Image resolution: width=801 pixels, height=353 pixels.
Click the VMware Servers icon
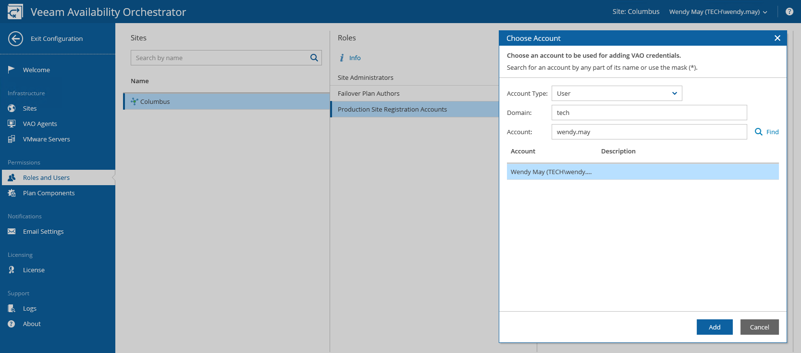12,139
